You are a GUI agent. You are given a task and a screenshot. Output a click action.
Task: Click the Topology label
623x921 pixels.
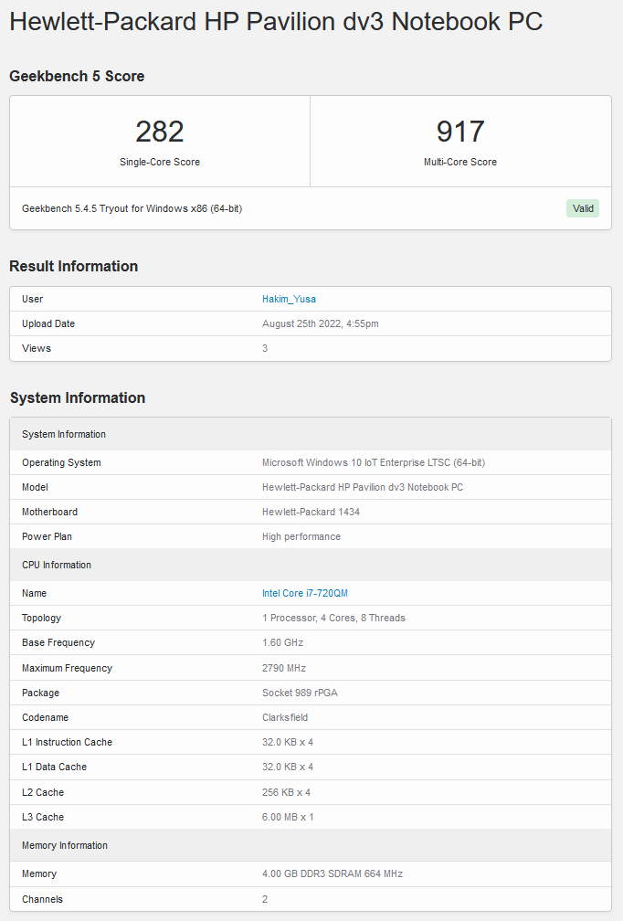coord(41,618)
